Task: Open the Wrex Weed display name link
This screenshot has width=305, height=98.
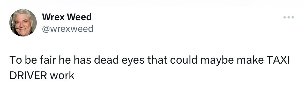Action: (x=67, y=17)
